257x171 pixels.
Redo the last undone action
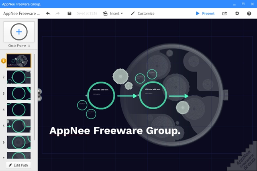57,13
